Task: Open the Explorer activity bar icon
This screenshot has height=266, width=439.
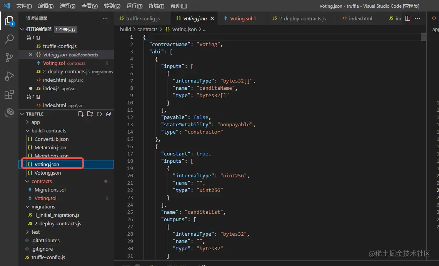Action: coord(9,21)
